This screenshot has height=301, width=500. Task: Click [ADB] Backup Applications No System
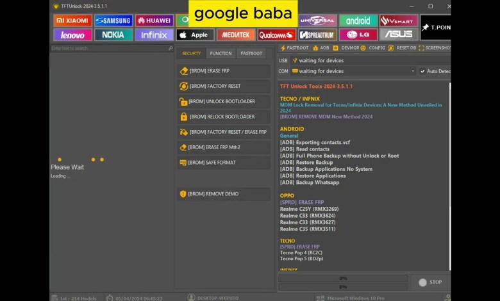click(326, 169)
